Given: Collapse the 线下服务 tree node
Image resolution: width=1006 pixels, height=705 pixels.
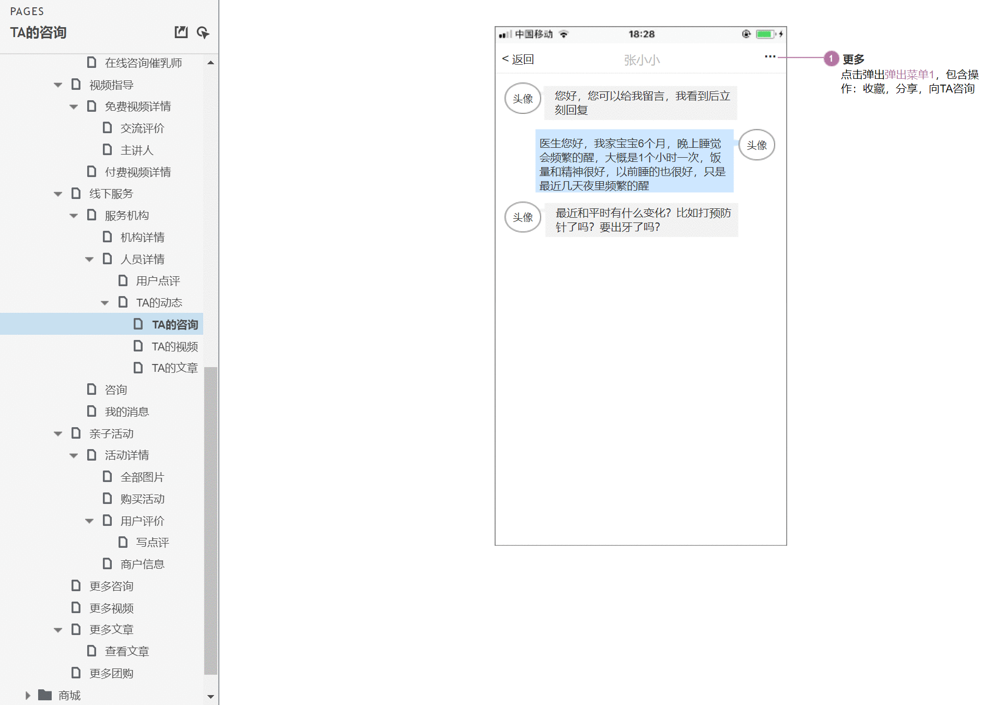Looking at the screenshot, I should tap(58, 194).
